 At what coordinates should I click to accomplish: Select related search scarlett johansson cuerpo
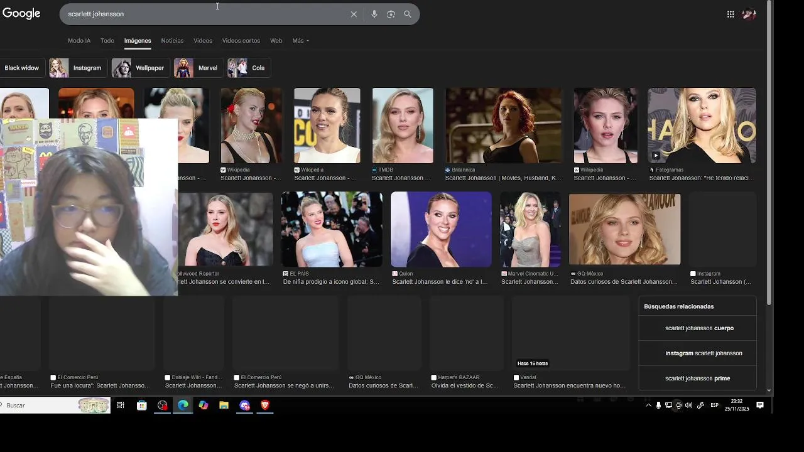[699, 328]
